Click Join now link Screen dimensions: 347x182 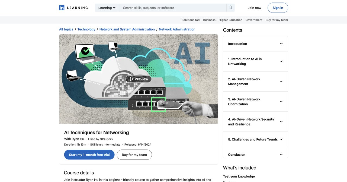tap(255, 8)
